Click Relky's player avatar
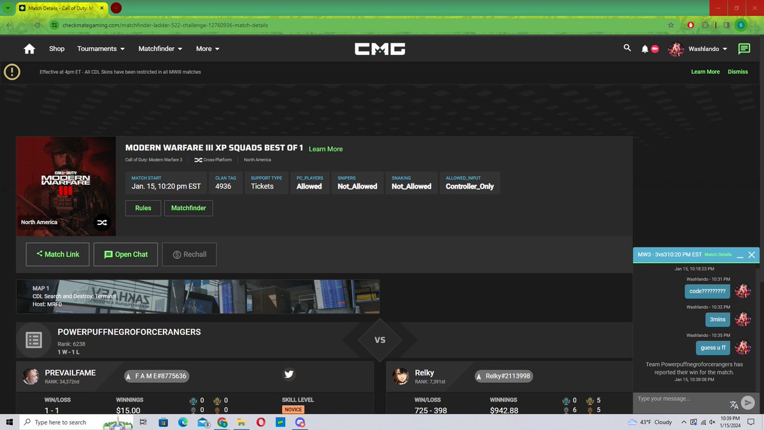764x430 pixels. click(x=400, y=376)
